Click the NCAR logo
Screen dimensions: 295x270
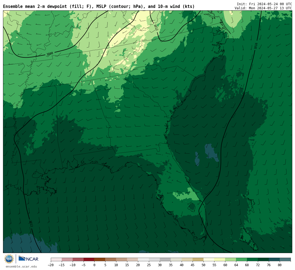(28, 259)
